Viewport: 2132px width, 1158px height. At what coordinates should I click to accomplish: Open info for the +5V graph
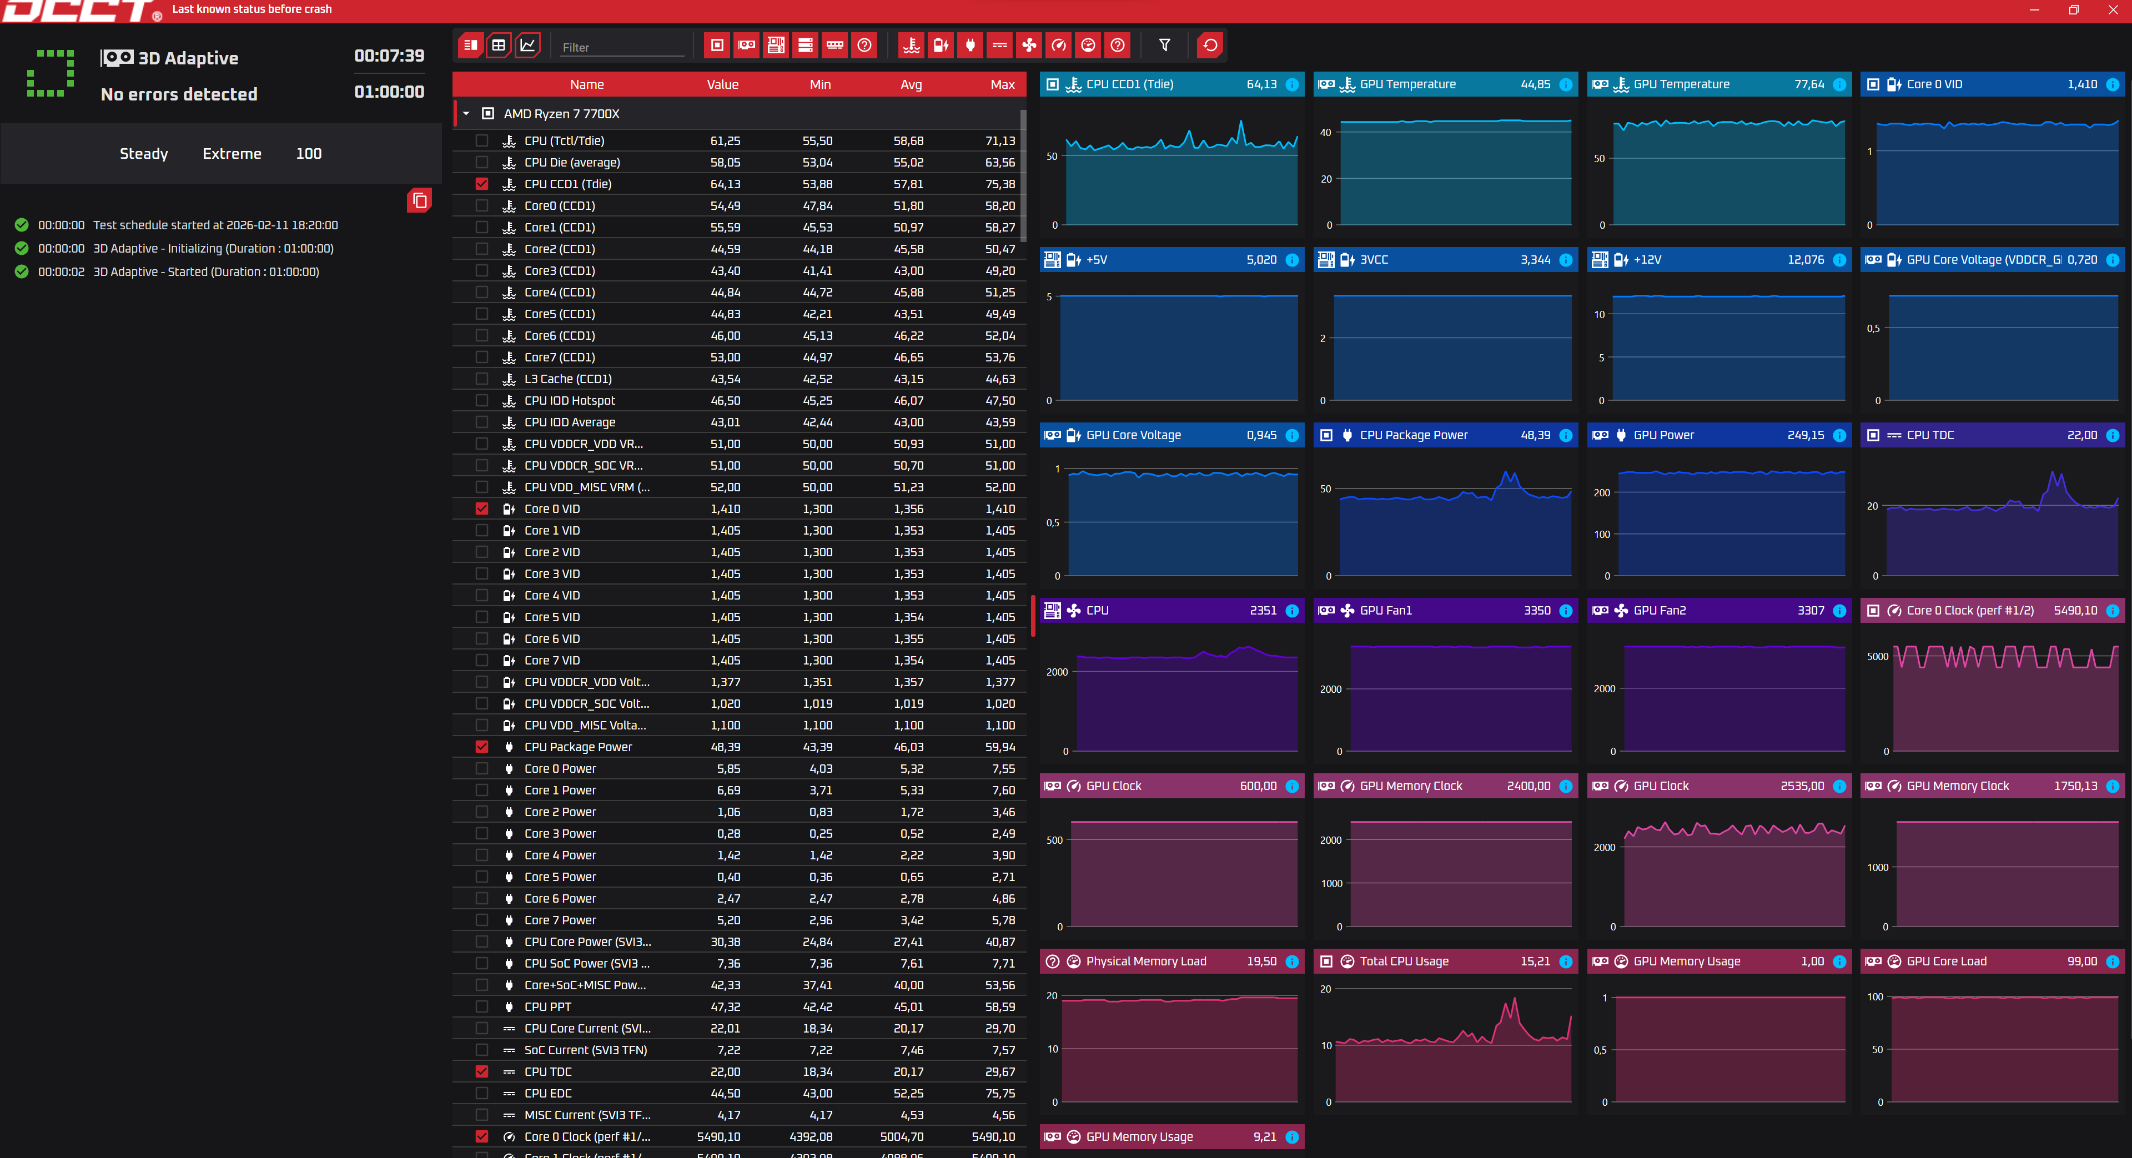[x=1292, y=260]
